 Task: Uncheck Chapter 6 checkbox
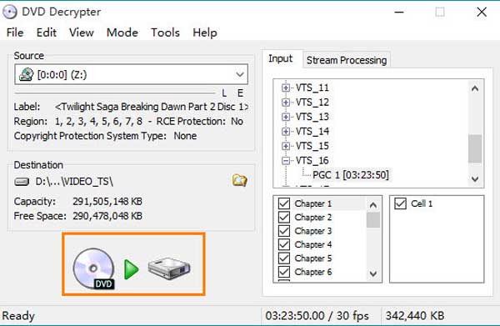tap(284, 272)
